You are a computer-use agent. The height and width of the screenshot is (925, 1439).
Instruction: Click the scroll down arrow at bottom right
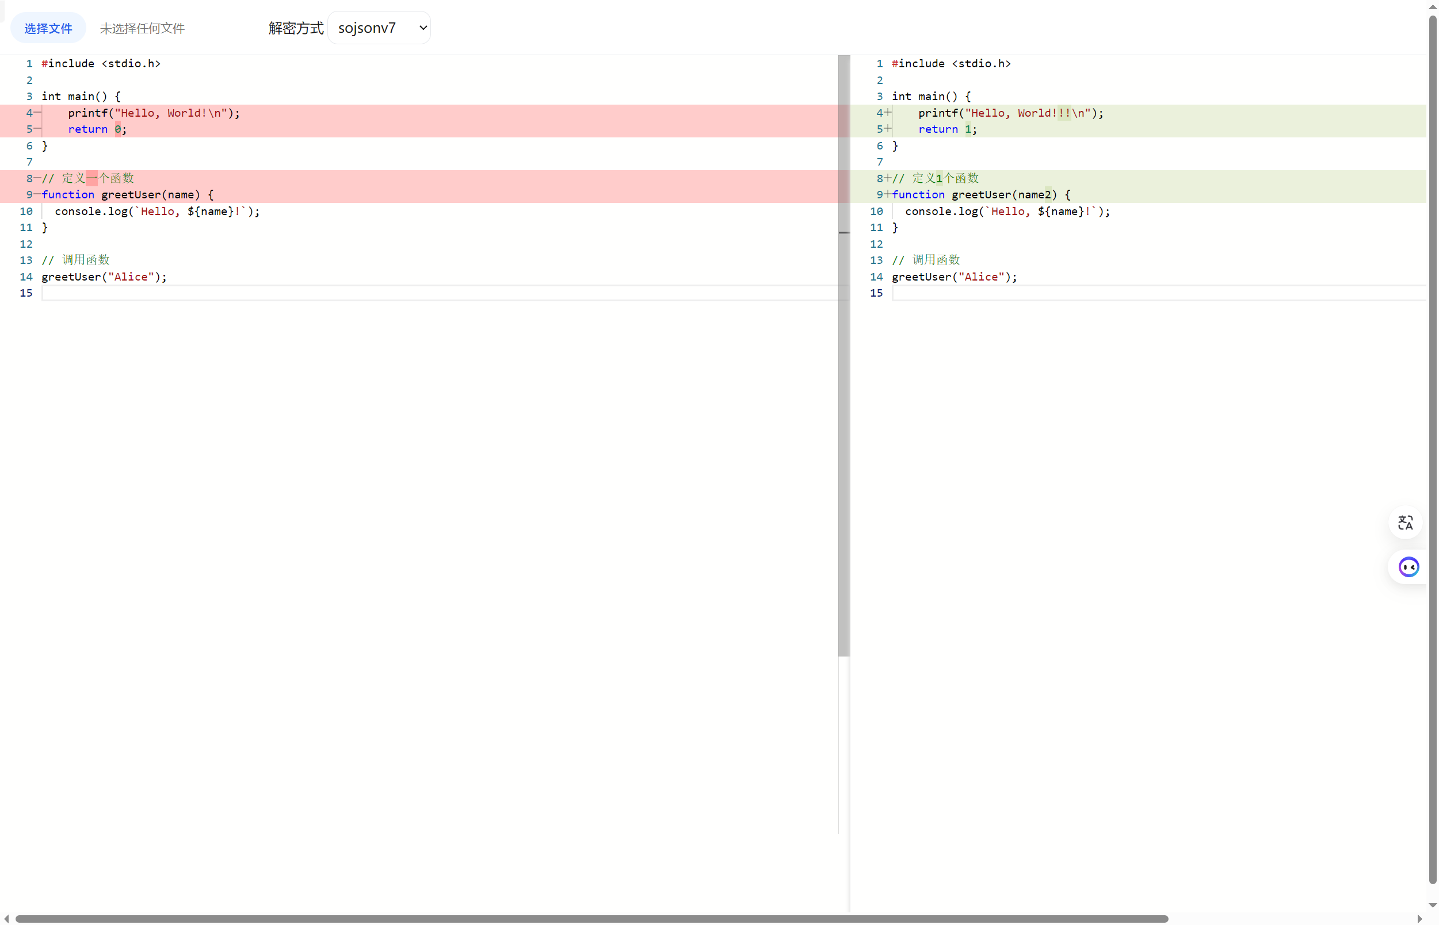[x=1433, y=905]
